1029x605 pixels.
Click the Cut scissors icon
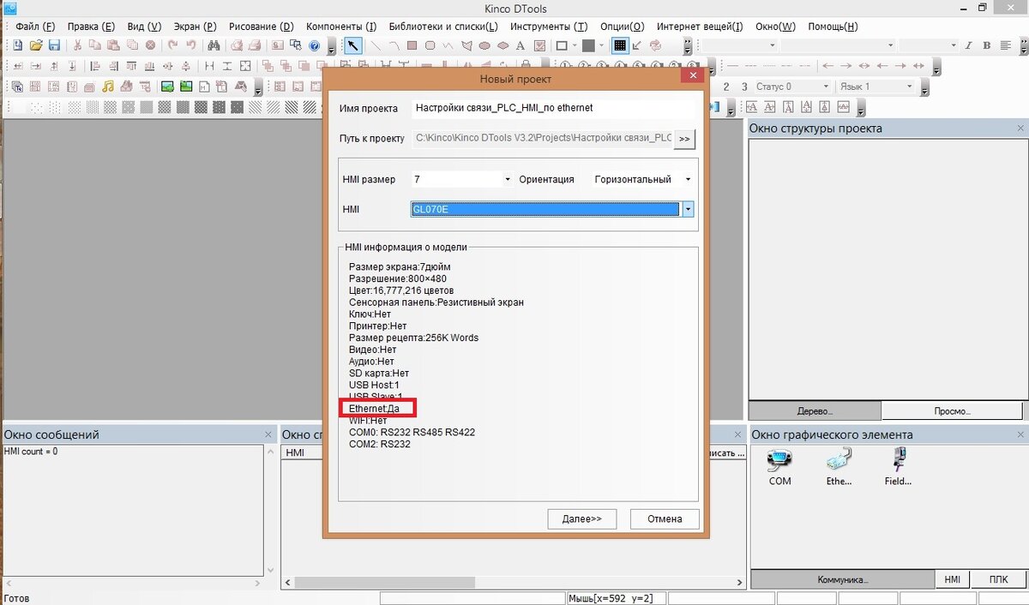click(x=77, y=45)
